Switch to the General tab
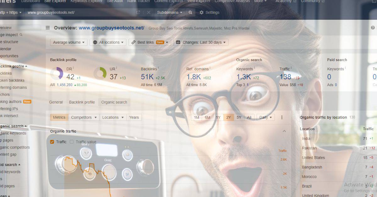The image size is (377, 197). 56,102
